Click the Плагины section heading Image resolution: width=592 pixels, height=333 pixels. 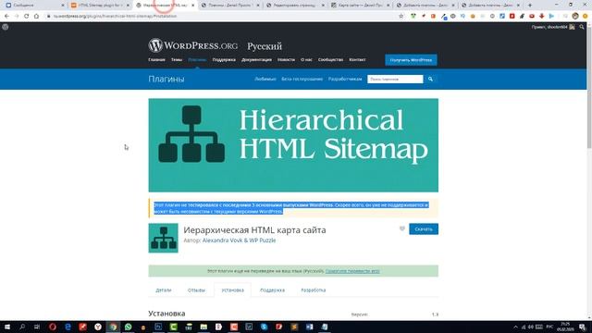click(166, 79)
